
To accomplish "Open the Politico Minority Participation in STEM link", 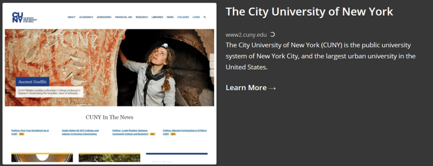I will coord(184,132).
